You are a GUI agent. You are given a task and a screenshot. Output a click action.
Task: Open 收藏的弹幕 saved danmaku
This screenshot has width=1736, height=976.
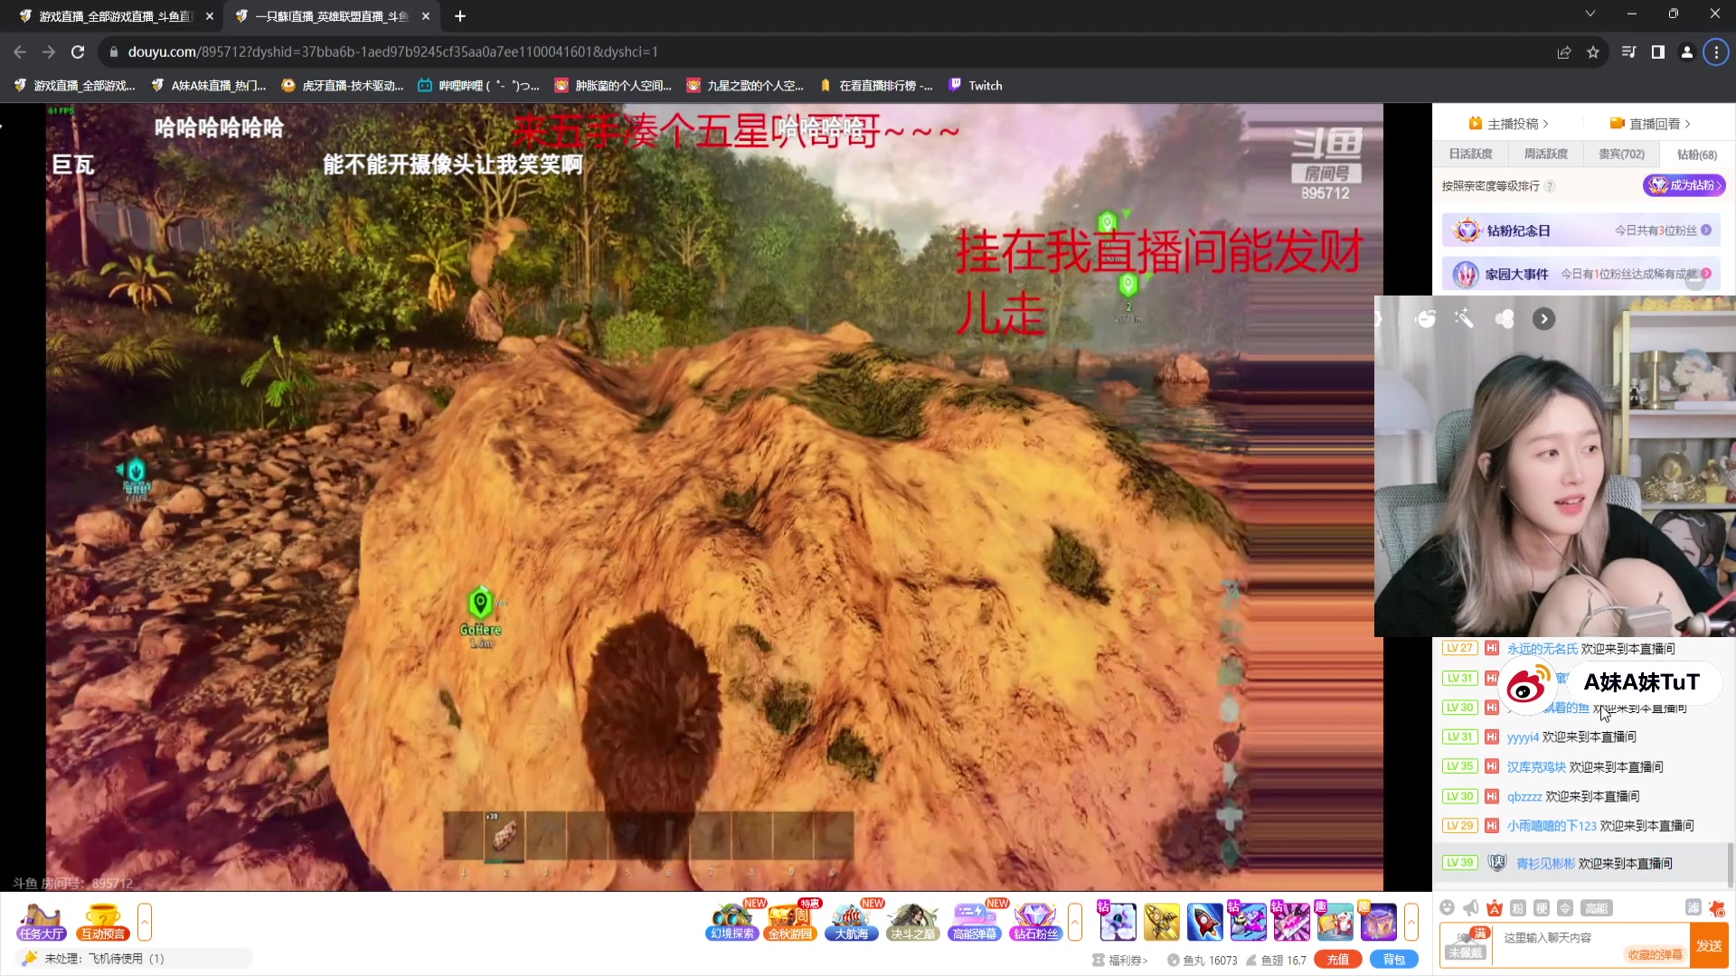tap(1656, 954)
